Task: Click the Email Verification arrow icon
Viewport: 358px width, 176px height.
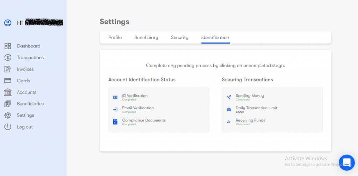Action: 115,110
